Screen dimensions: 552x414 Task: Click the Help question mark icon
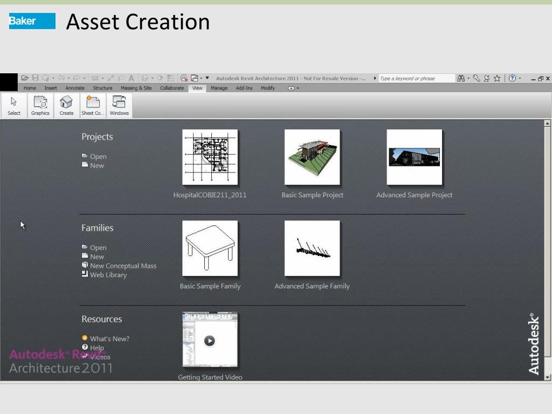point(512,78)
